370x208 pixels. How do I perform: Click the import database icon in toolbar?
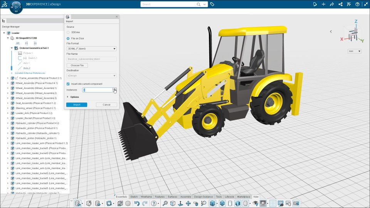tap(77, 203)
